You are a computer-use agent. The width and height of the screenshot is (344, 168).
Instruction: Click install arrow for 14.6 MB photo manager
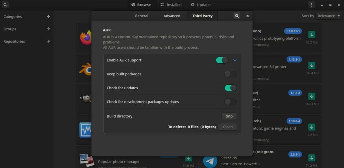point(188,158)
